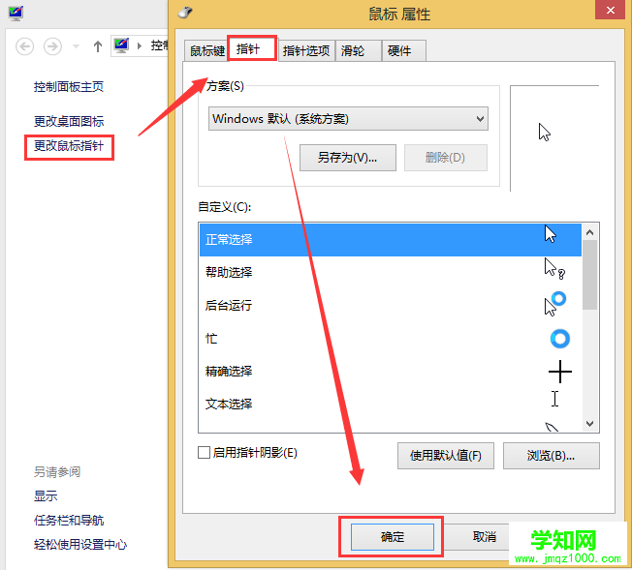Click the 浏览(B)... button
This screenshot has width=632, height=570.
pyautogui.click(x=551, y=456)
